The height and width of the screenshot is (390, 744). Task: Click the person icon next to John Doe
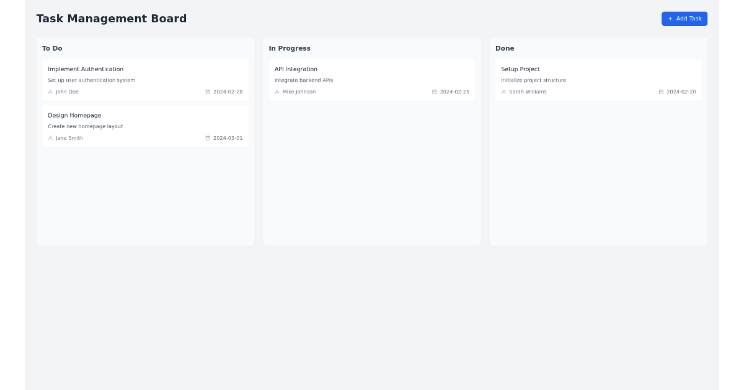(x=50, y=92)
